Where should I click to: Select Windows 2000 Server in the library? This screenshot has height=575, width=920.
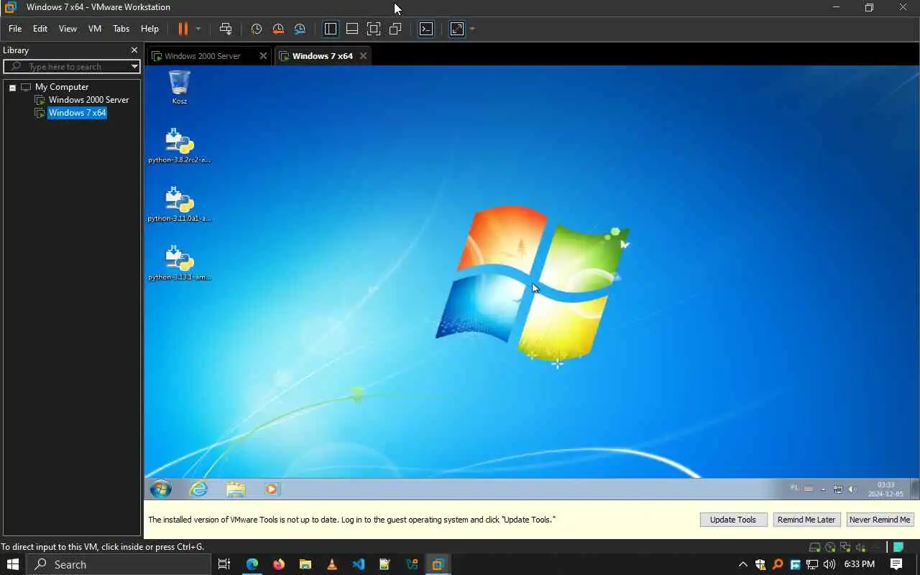pos(88,100)
